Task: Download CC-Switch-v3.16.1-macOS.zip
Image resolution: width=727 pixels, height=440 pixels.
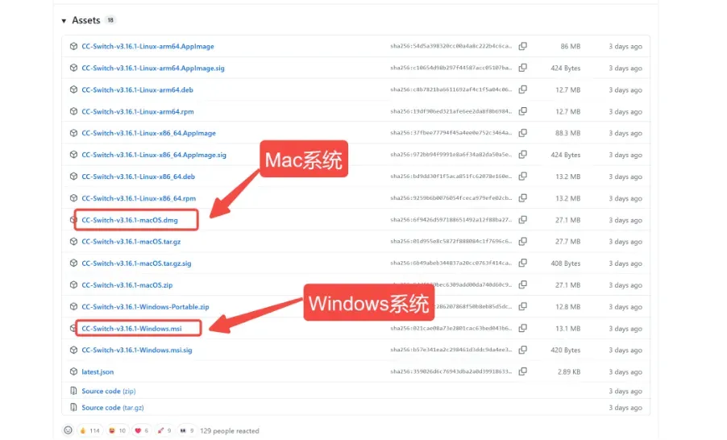Action: [x=127, y=285]
